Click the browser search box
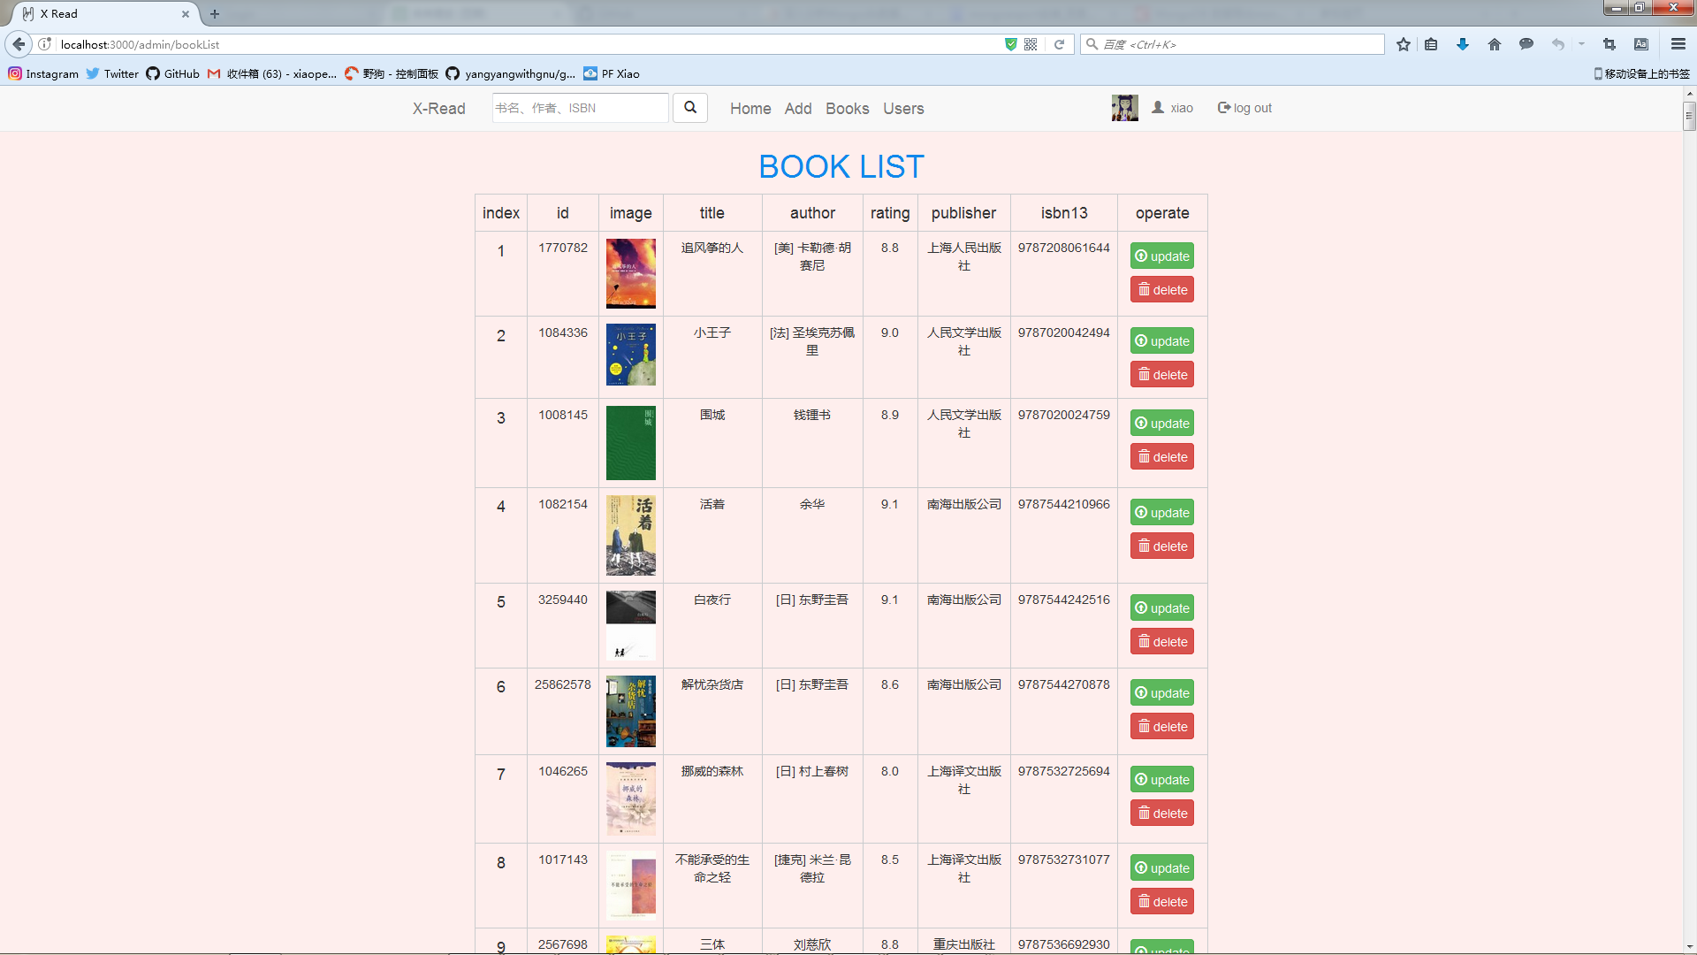Screen dimensions: 1697x955 coord(1233,44)
